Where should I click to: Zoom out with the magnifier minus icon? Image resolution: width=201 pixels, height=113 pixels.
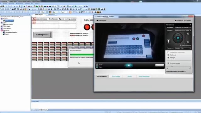pyautogui.click(x=39, y=12)
